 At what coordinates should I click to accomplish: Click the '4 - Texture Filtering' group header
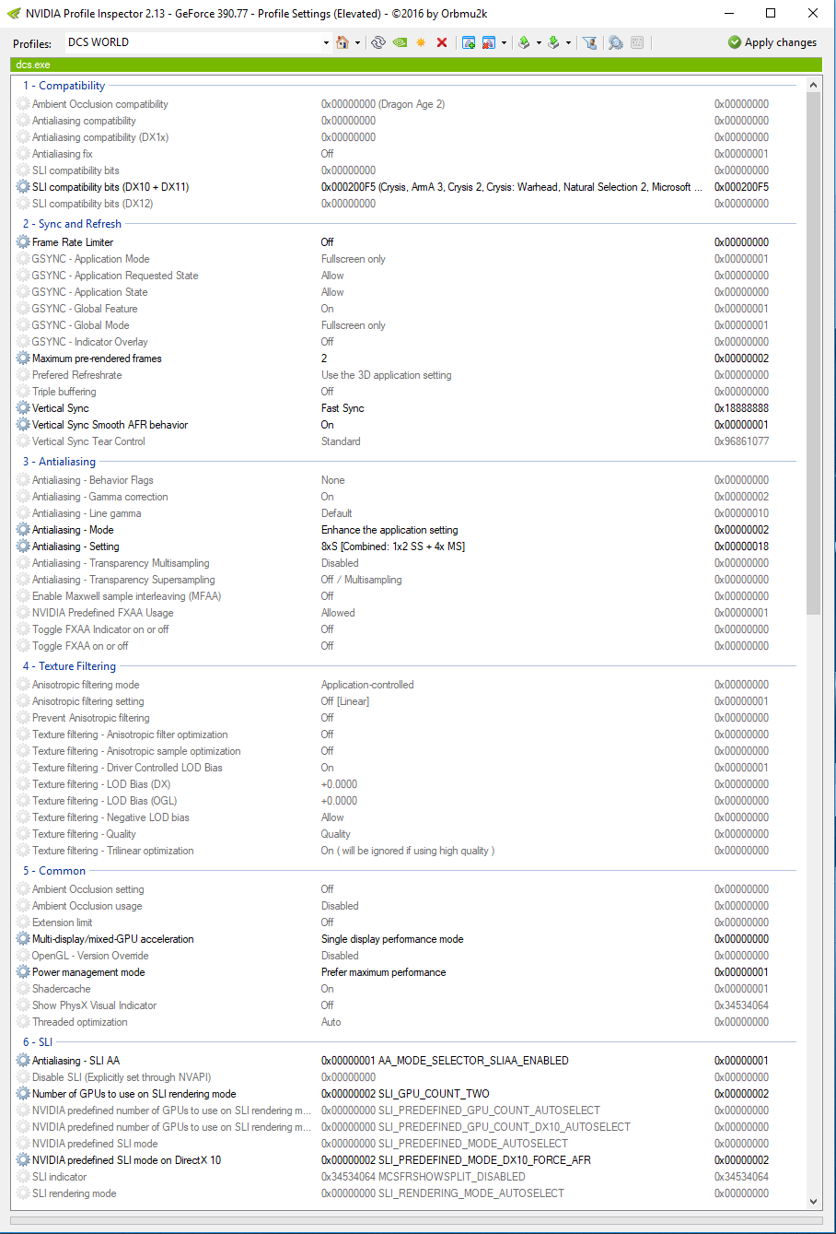click(x=69, y=666)
